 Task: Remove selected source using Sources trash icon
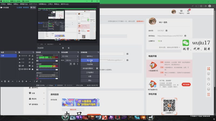pos(23,81)
